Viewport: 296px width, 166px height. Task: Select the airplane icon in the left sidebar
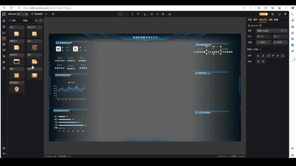(x=4, y=62)
